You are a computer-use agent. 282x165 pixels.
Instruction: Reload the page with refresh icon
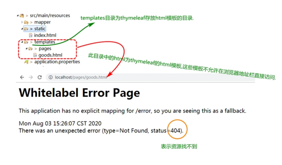point(40,77)
